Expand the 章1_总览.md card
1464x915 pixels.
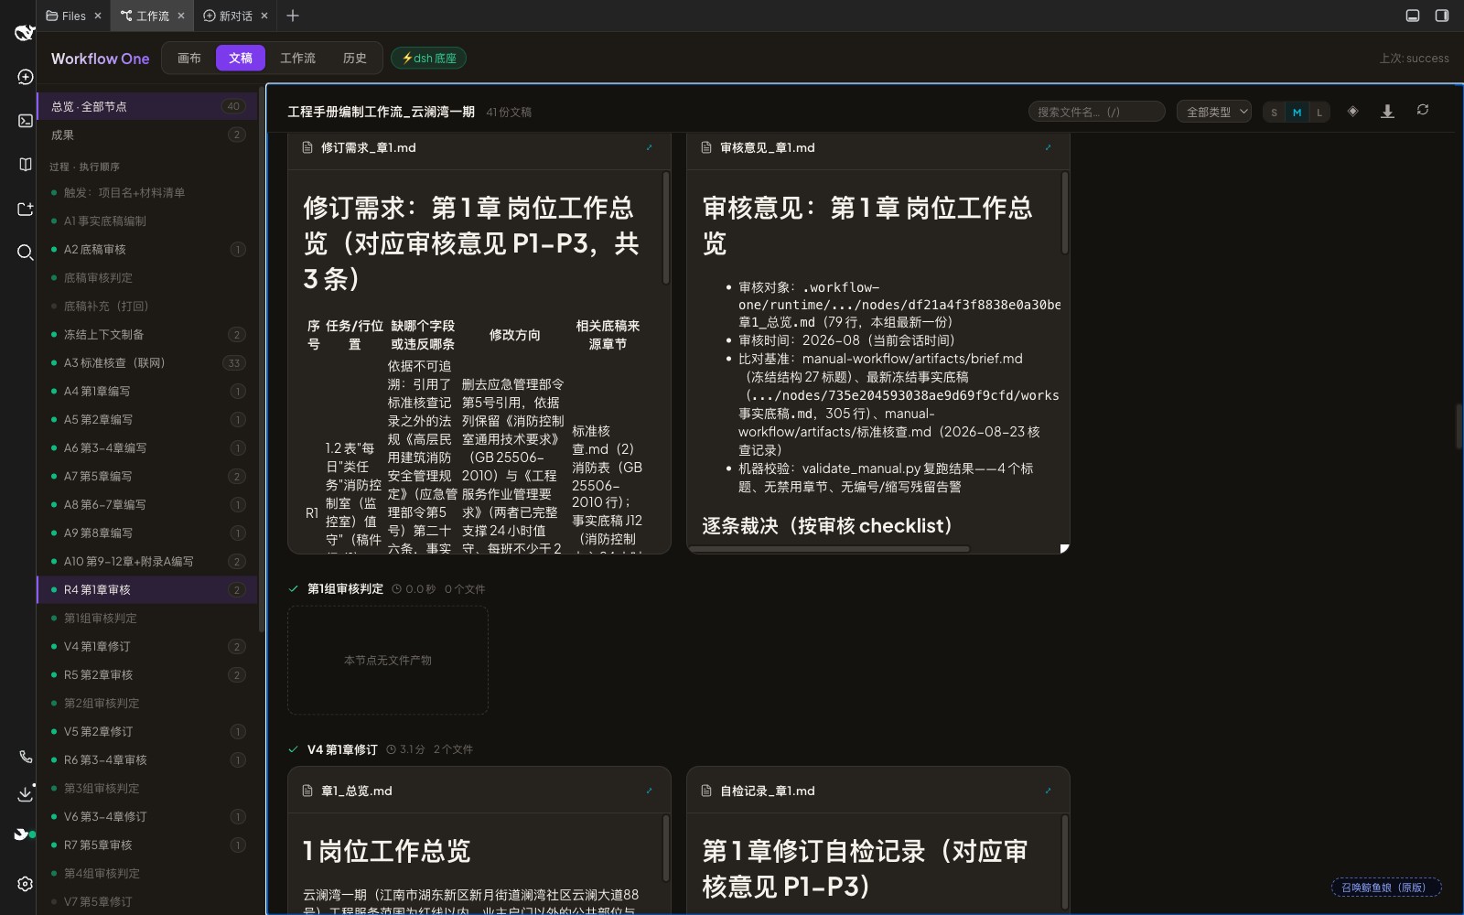(x=650, y=791)
